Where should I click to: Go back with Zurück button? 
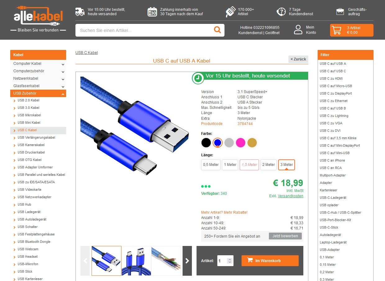click(x=298, y=59)
